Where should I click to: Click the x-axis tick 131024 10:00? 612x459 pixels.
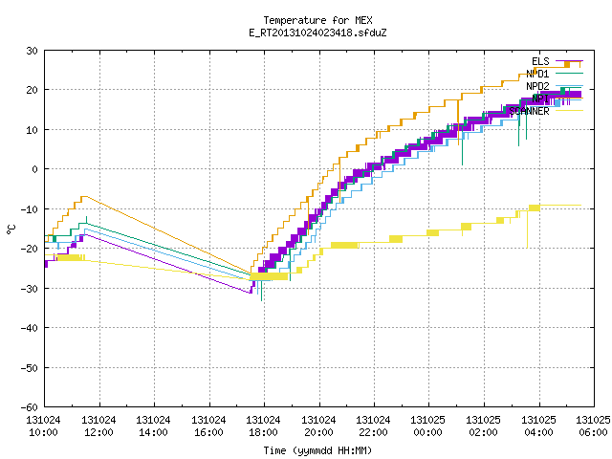point(43,426)
